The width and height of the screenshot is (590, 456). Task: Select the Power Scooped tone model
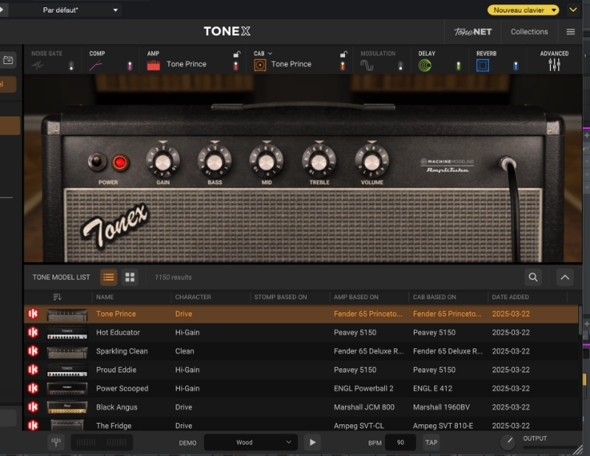point(301,388)
